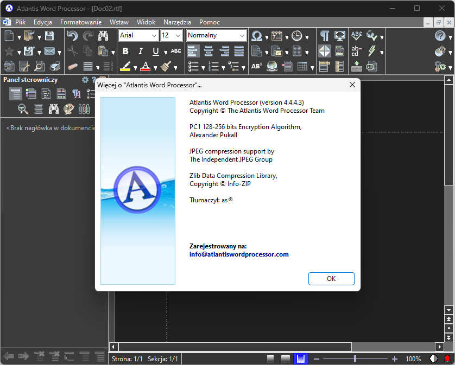Click the Paste clipboard icon
The image size is (455, 365).
[103, 52]
